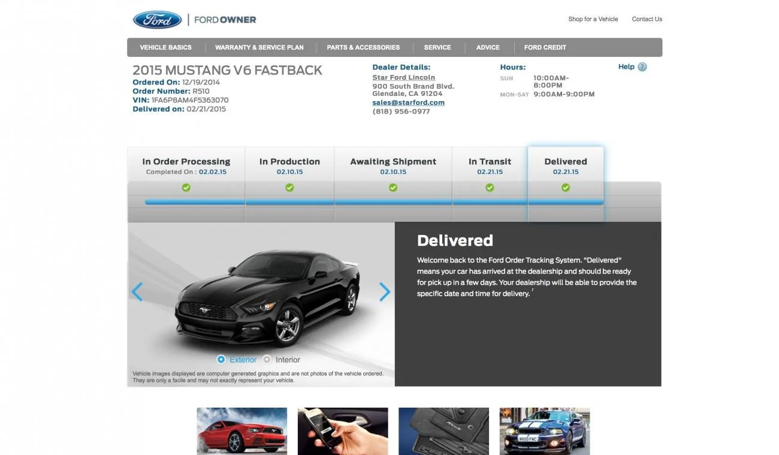Image resolution: width=779 pixels, height=455 pixels.
Task: Open the blue striped Mustang thumbnail
Action: click(545, 431)
